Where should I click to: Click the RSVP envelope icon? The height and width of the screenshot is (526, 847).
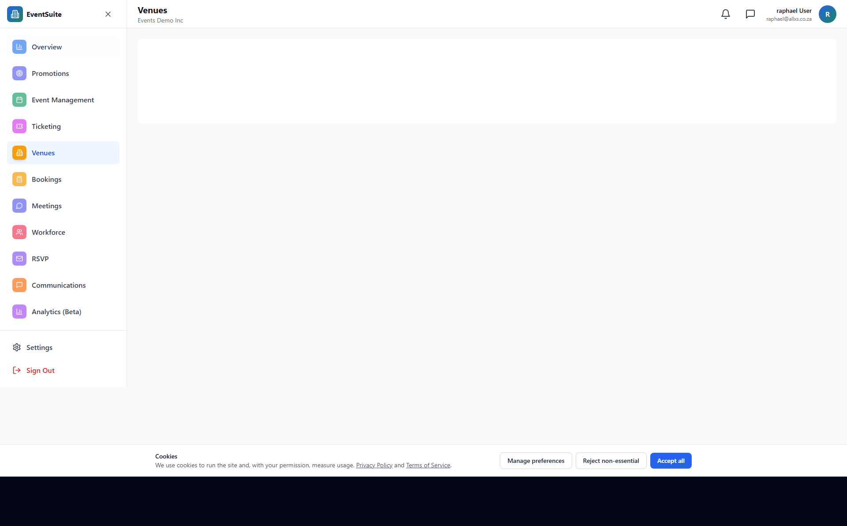tap(19, 259)
